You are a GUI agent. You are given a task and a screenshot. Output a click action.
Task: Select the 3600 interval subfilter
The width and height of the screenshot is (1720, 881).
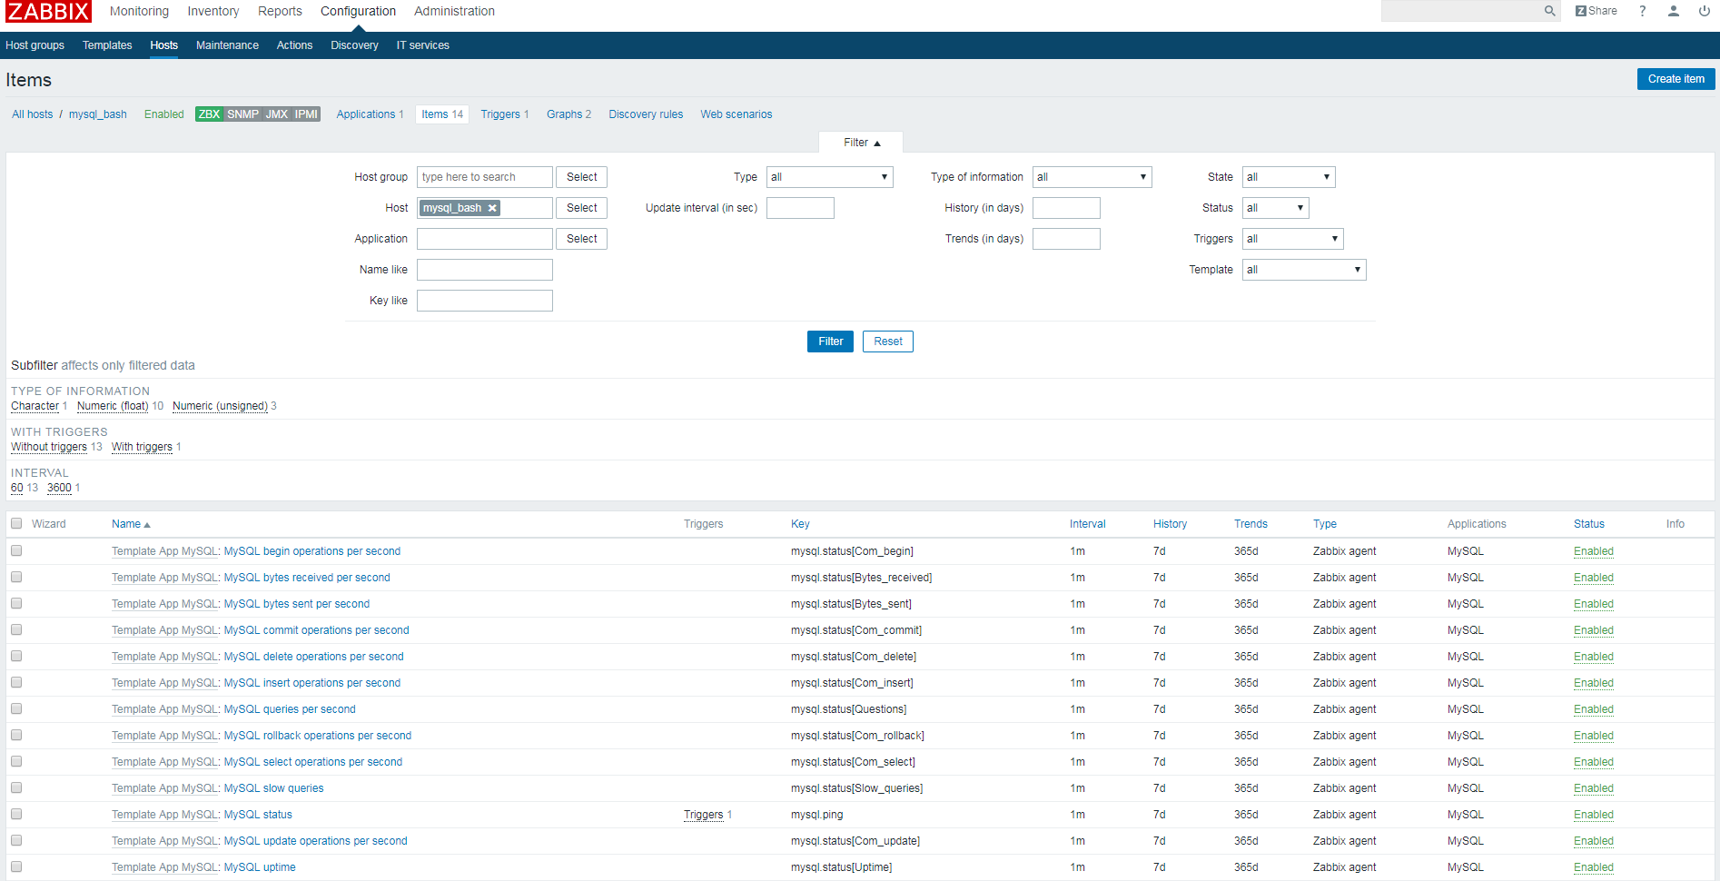point(59,488)
